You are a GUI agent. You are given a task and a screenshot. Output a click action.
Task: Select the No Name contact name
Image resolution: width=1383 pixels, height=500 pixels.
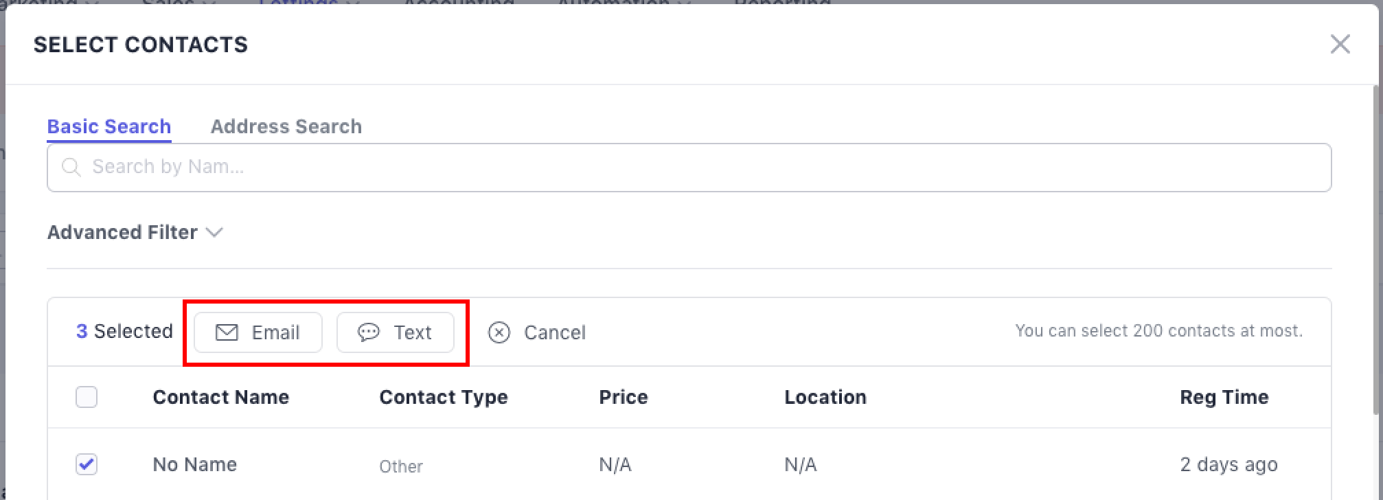(194, 464)
